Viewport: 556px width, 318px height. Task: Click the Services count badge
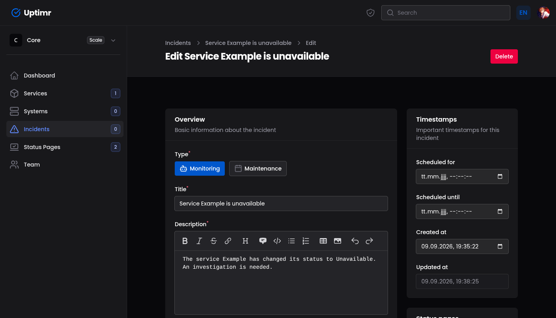[x=116, y=93]
